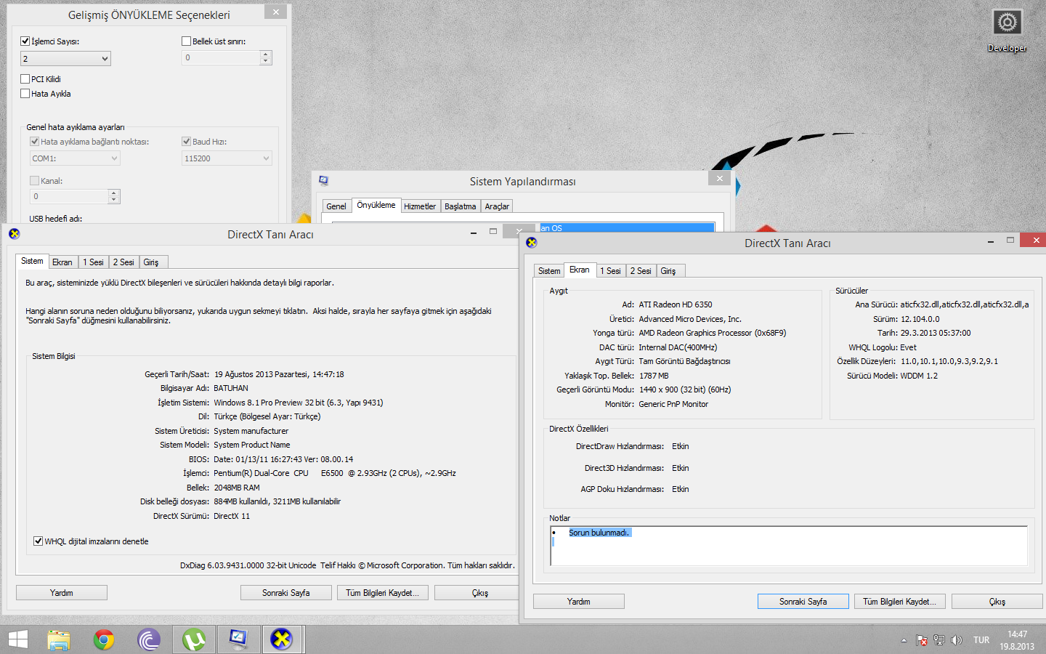Select Ekran tab in left DirectX window
This screenshot has height=654, width=1046.
coord(62,262)
